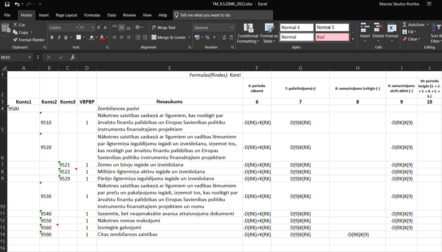The width and height of the screenshot is (442, 252).
Task: Open Customize Quick Access Toolbar arrow
Action: [x=40, y=4]
